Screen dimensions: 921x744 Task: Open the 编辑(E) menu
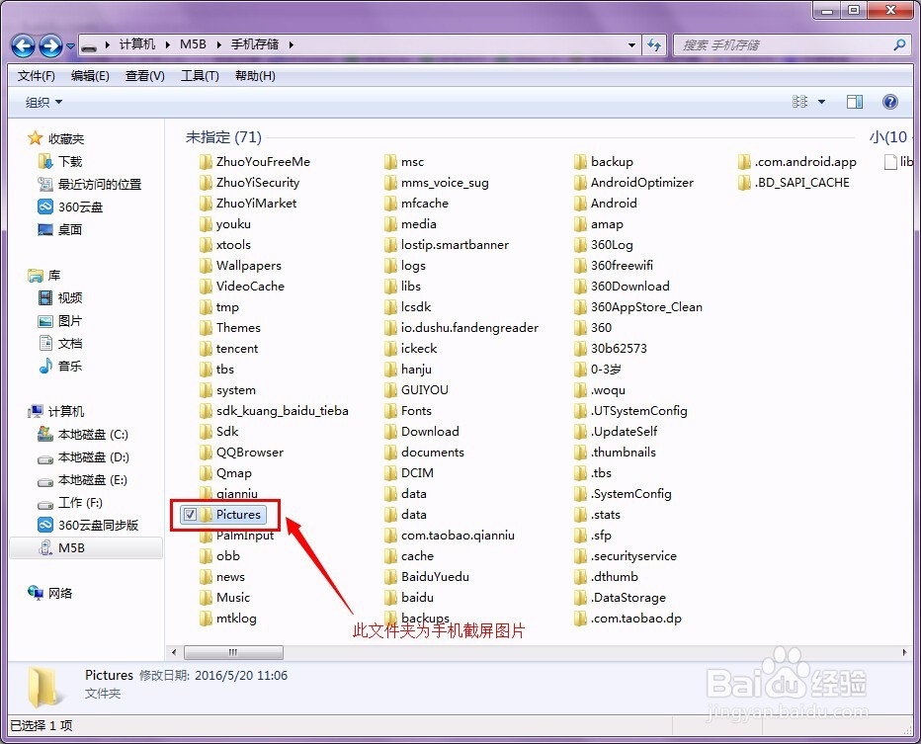[90, 76]
